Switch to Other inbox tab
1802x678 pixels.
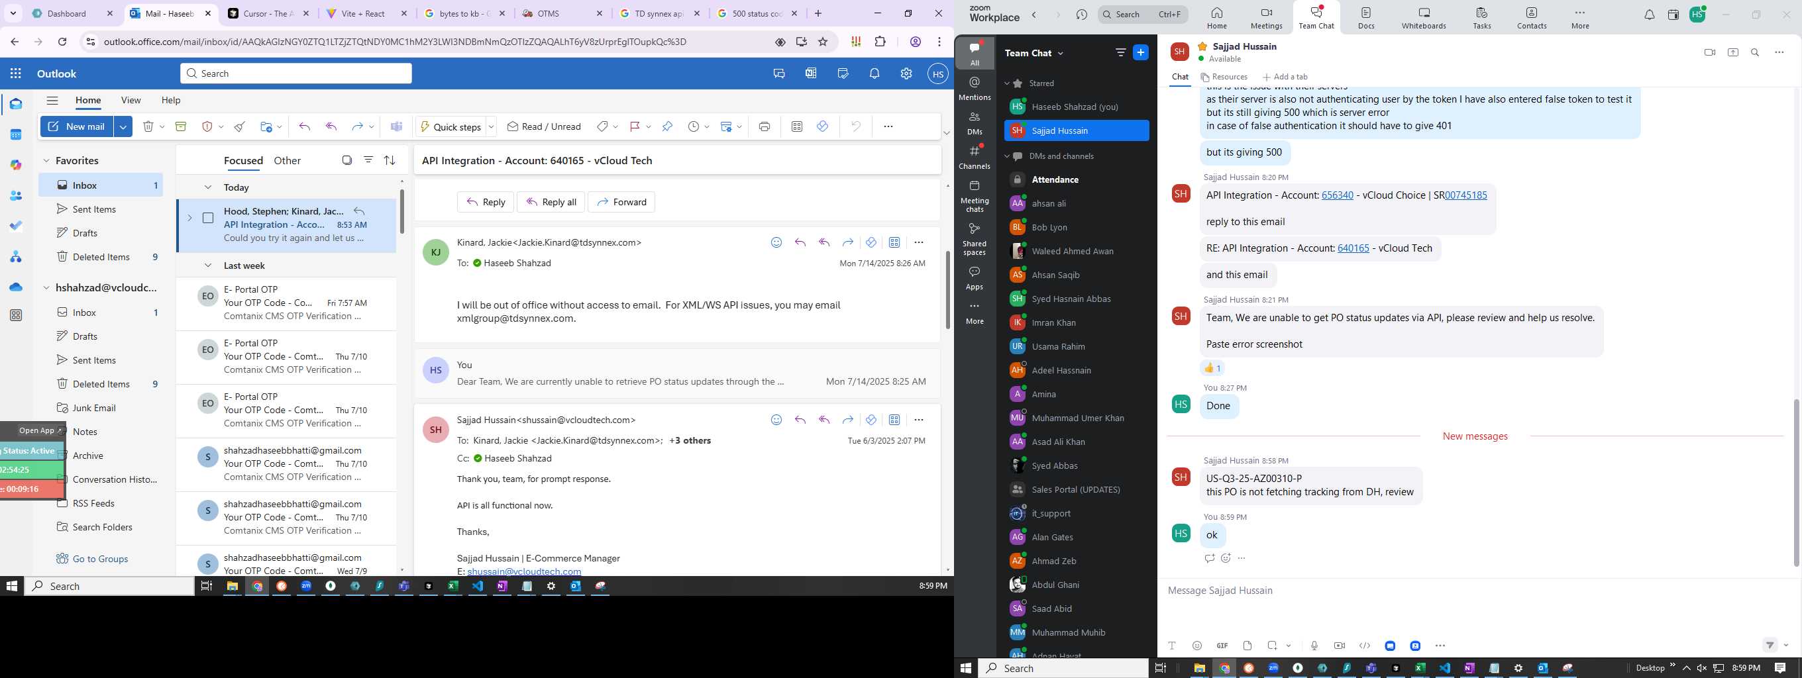pos(287,161)
